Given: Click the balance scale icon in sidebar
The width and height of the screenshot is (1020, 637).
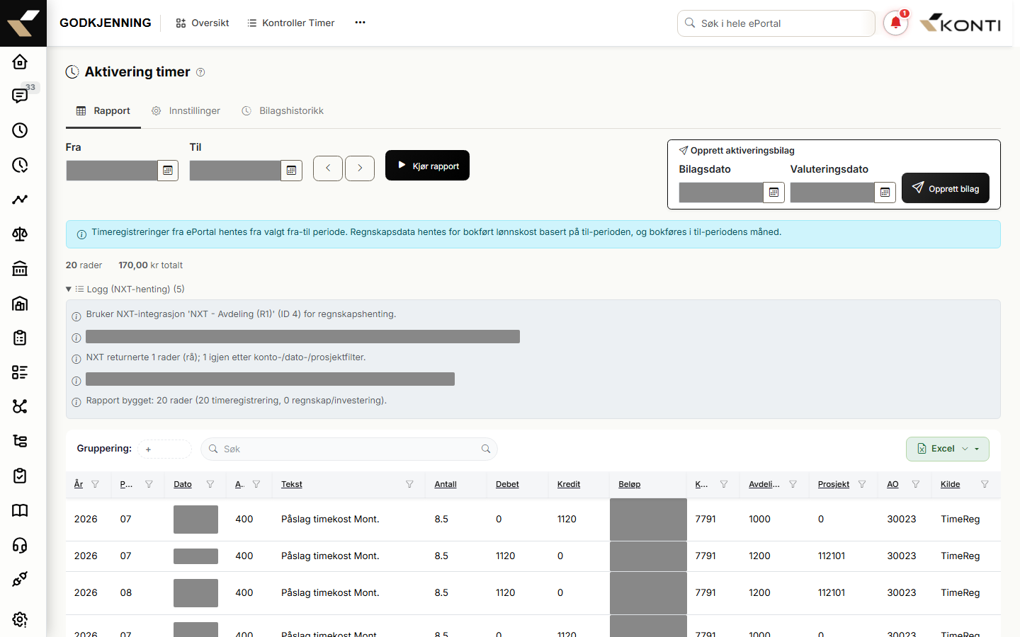Looking at the screenshot, I should coord(20,234).
